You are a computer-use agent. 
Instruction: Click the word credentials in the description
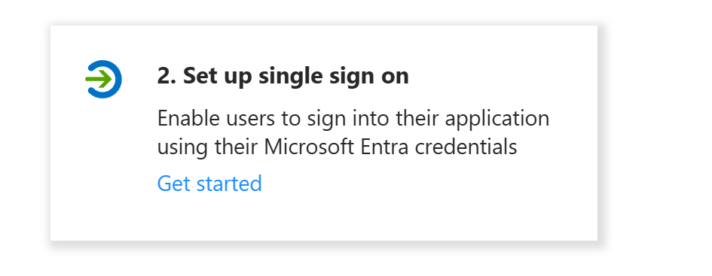click(466, 147)
